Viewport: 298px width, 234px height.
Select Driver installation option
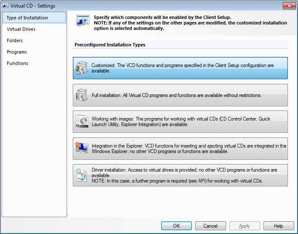pyautogui.click(x=181, y=175)
